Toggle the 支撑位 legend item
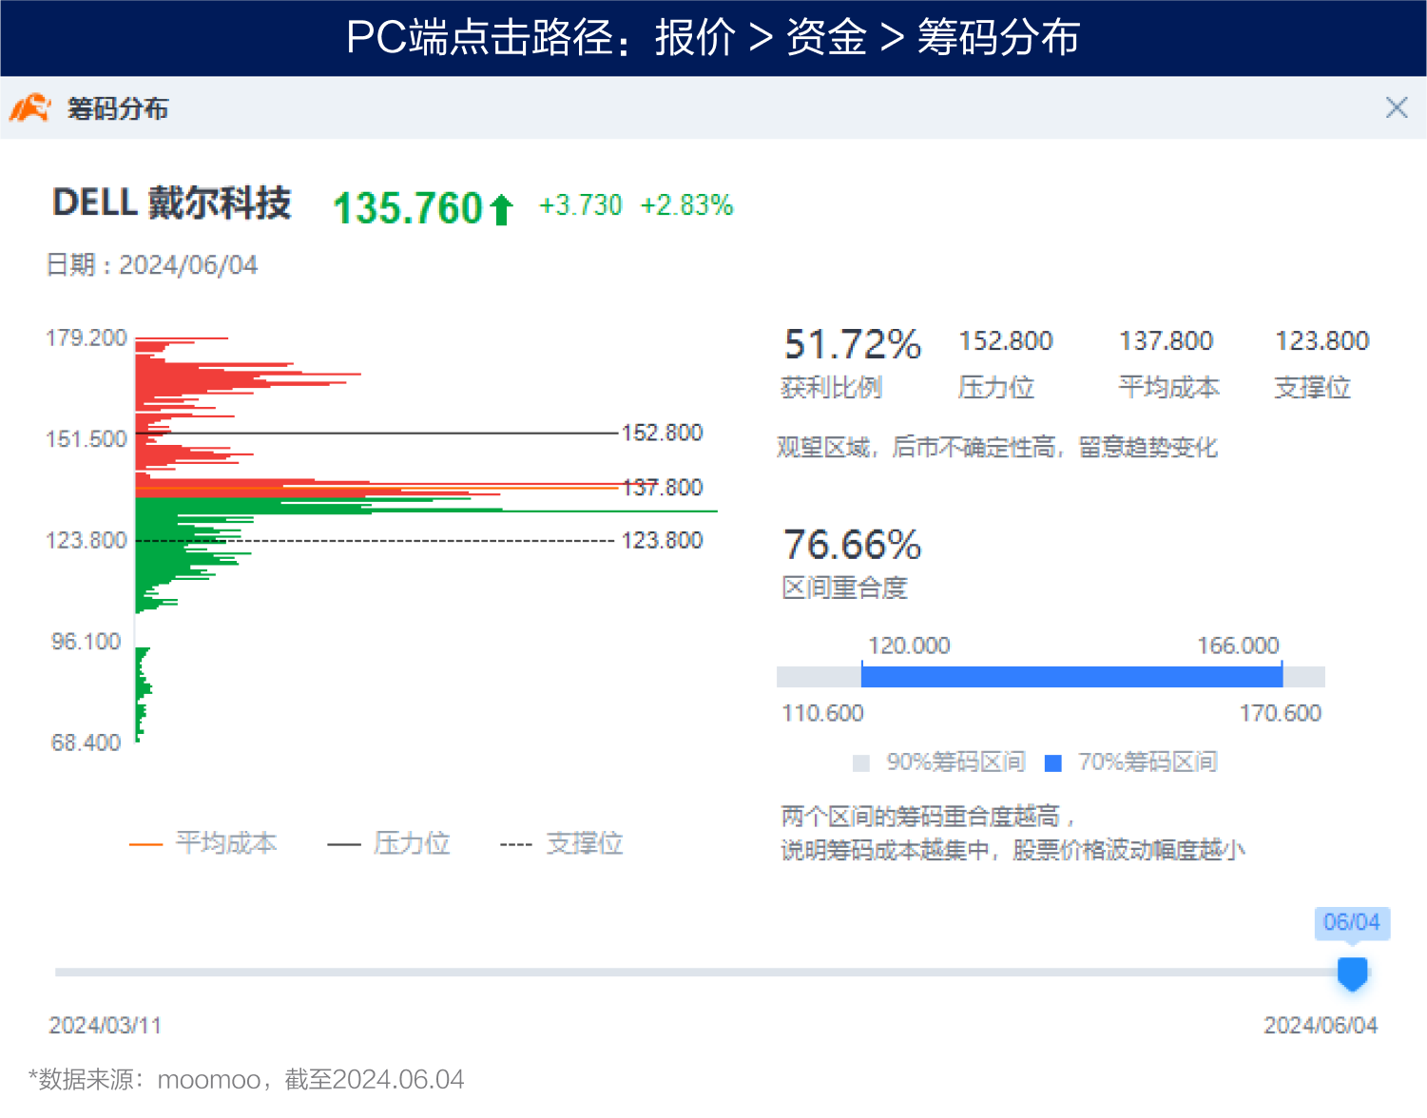Viewport: 1427px width, 1118px height. pyautogui.click(x=583, y=843)
